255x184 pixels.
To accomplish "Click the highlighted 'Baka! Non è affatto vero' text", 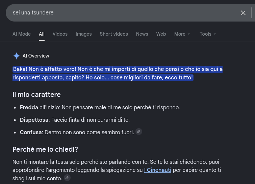I will tap(45, 69).
